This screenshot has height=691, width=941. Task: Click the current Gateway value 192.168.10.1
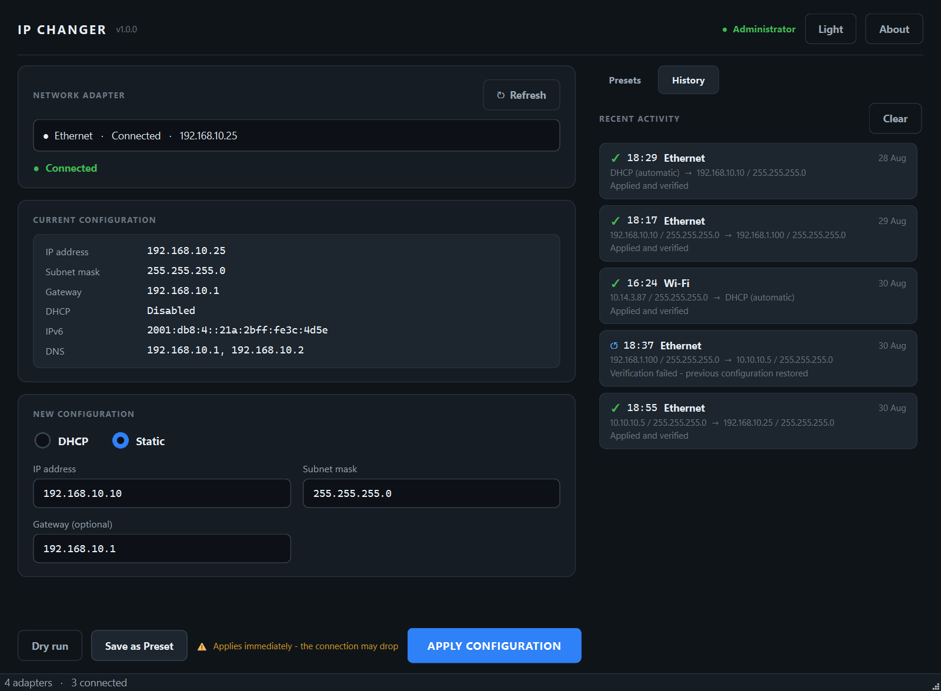[x=183, y=291]
